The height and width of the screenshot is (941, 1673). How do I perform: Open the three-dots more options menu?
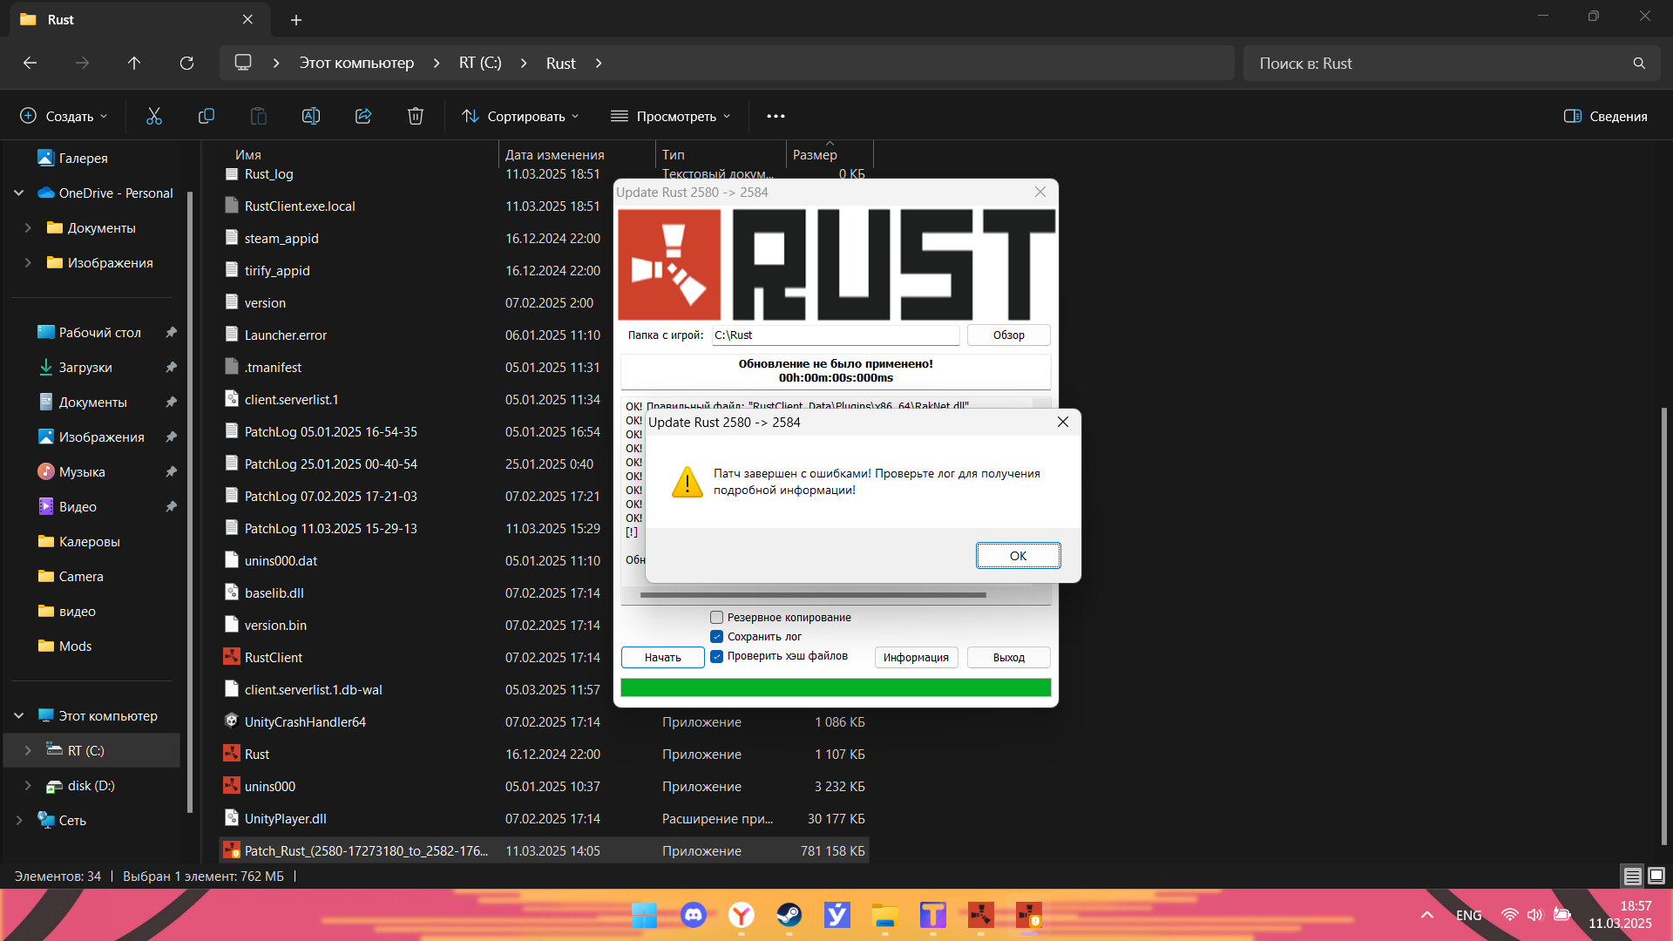tap(776, 116)
